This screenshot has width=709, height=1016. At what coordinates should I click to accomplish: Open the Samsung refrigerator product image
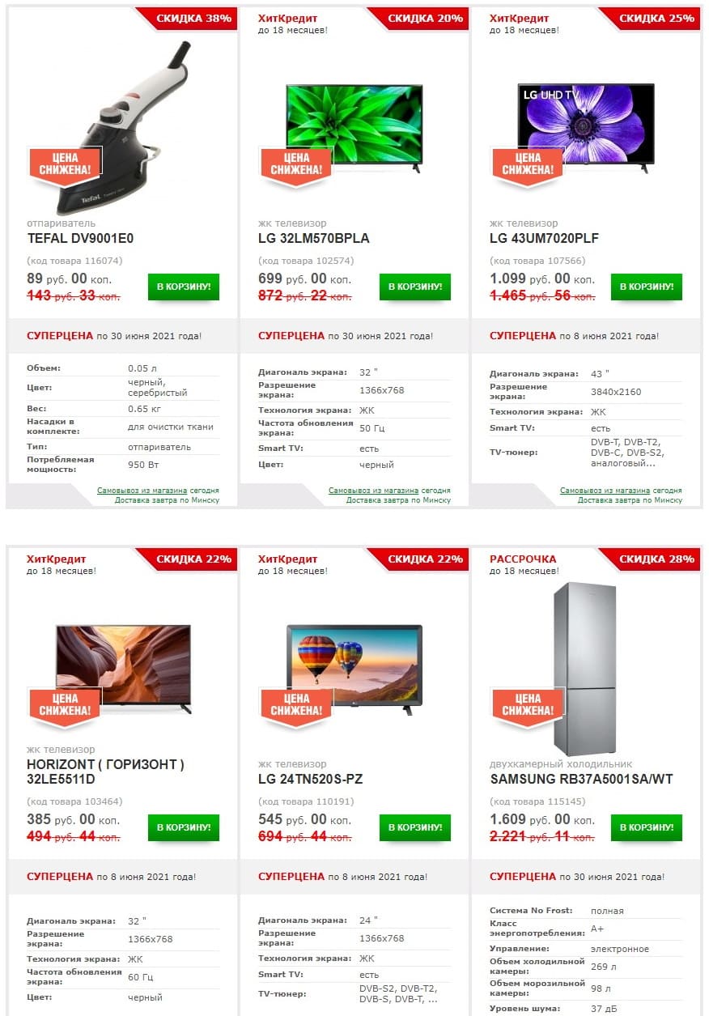coord(585,669)
